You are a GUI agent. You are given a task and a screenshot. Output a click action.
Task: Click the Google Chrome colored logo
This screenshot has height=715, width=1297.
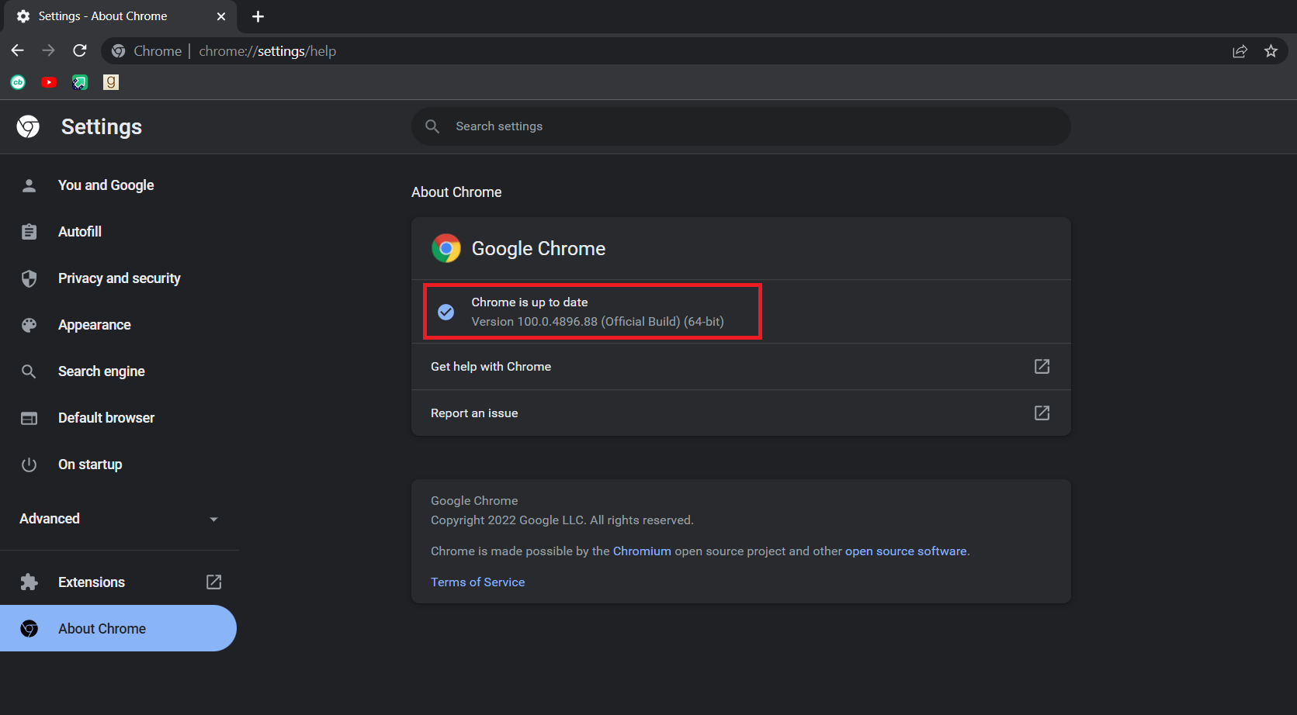click(446, 248)
